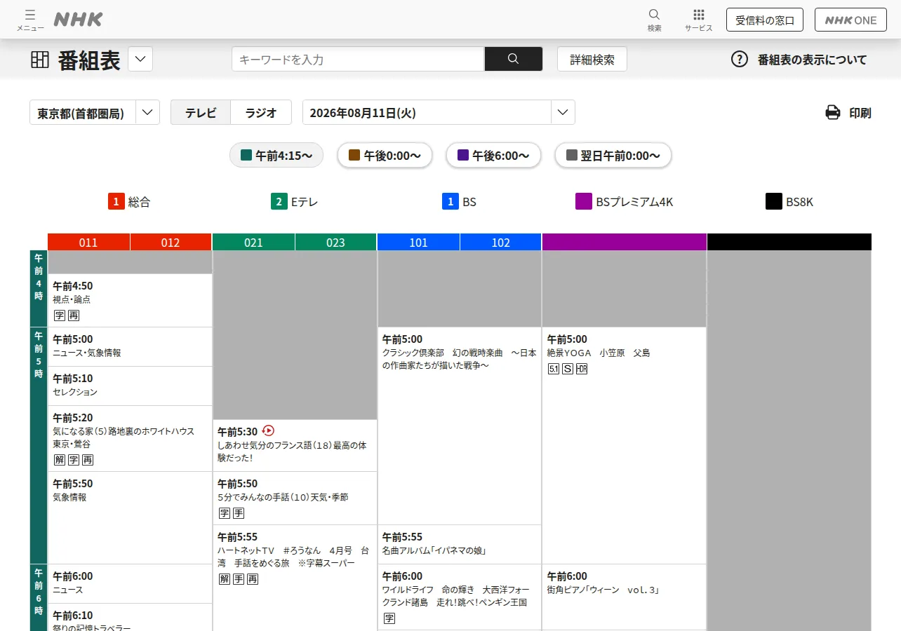Viewport: 901px width, 631px height.
Task: Open 絶景YOGA 小笠原 父島 program
Action: (x=625, y=445)
